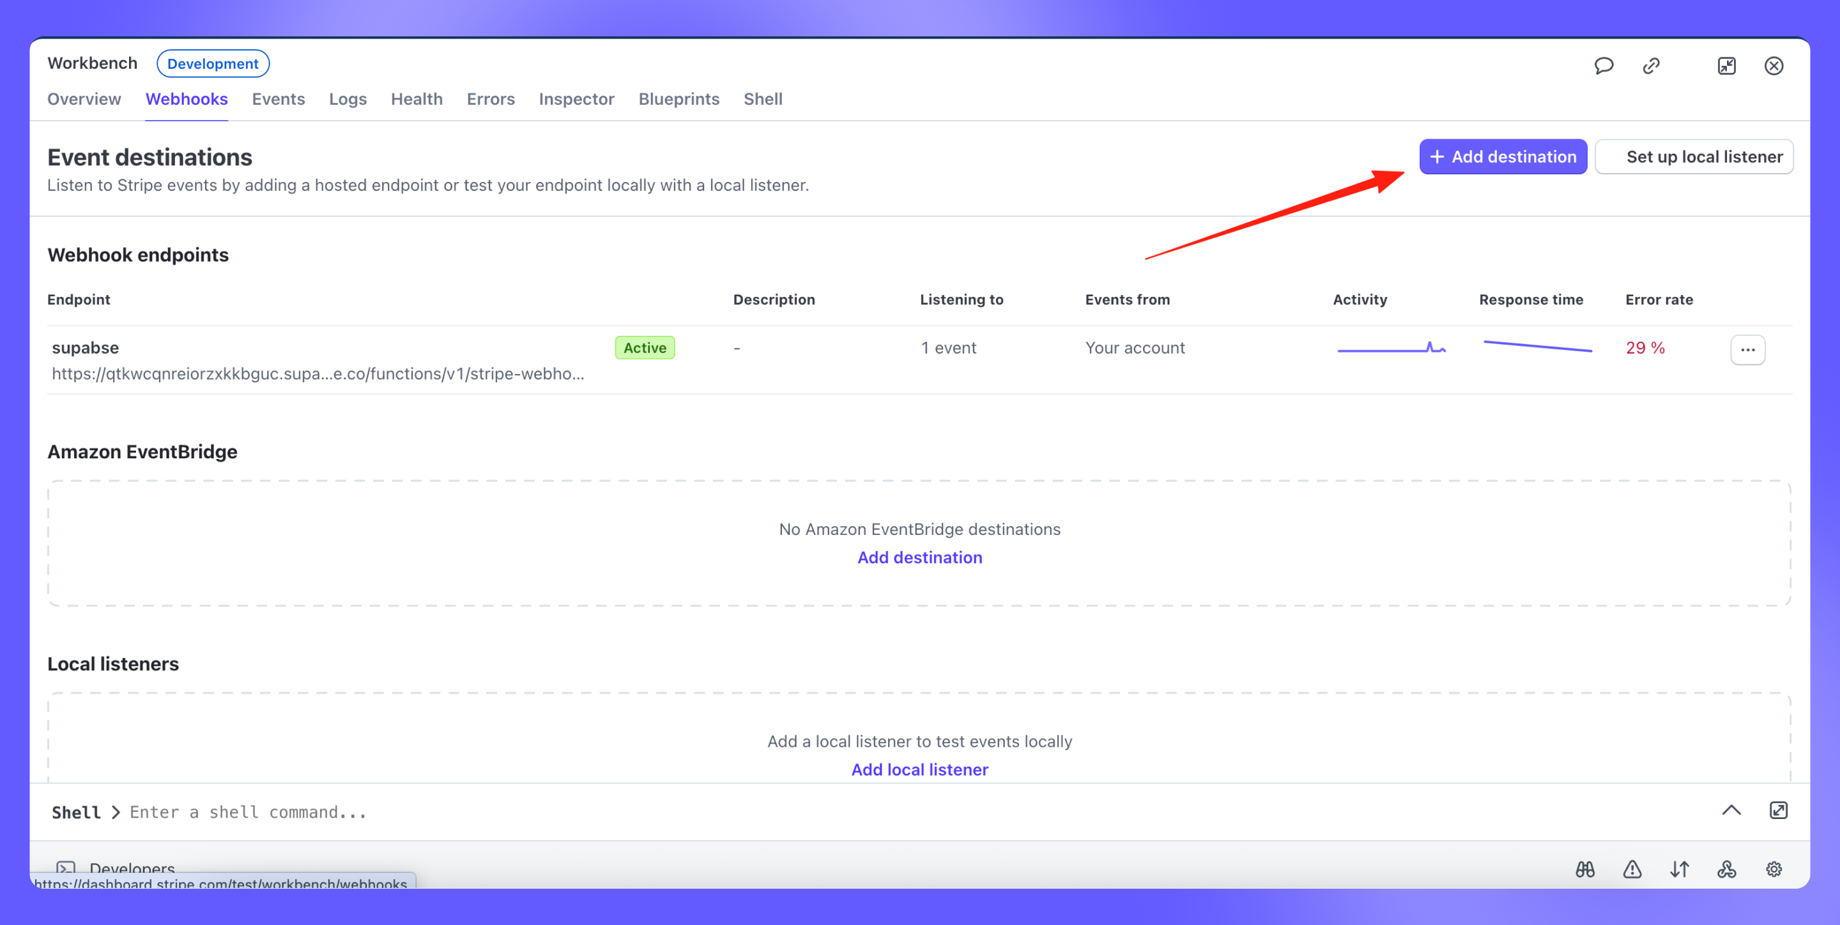Open the binoculars inspector icon in footer
Viewport: 1840px width, 925px height.
pyautogui.click(x=1585, y=869)
